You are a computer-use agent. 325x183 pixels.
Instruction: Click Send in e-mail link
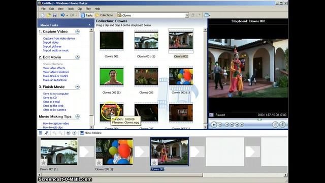51,102
